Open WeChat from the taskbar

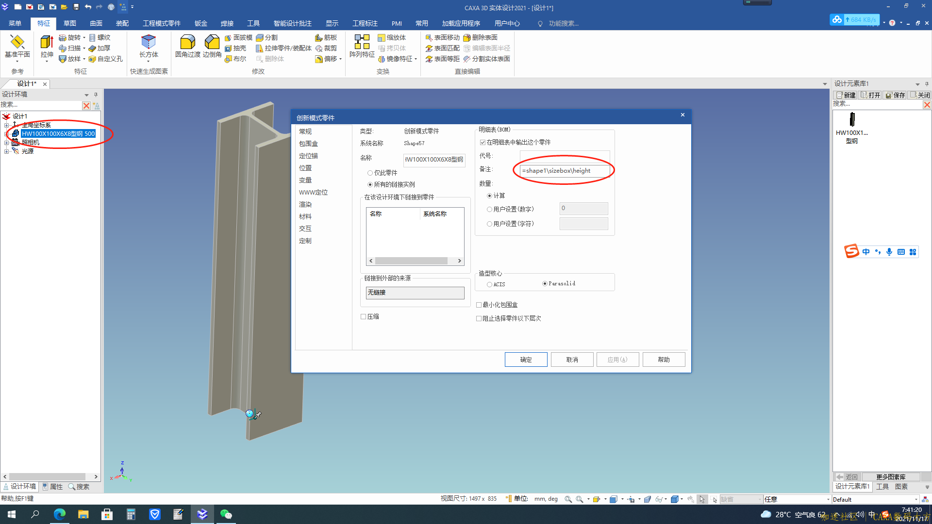(x=226, y=514)
